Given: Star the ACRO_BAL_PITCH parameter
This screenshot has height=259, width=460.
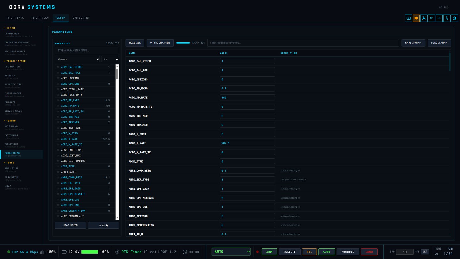Looking at the screenshot, I should 58,67.
